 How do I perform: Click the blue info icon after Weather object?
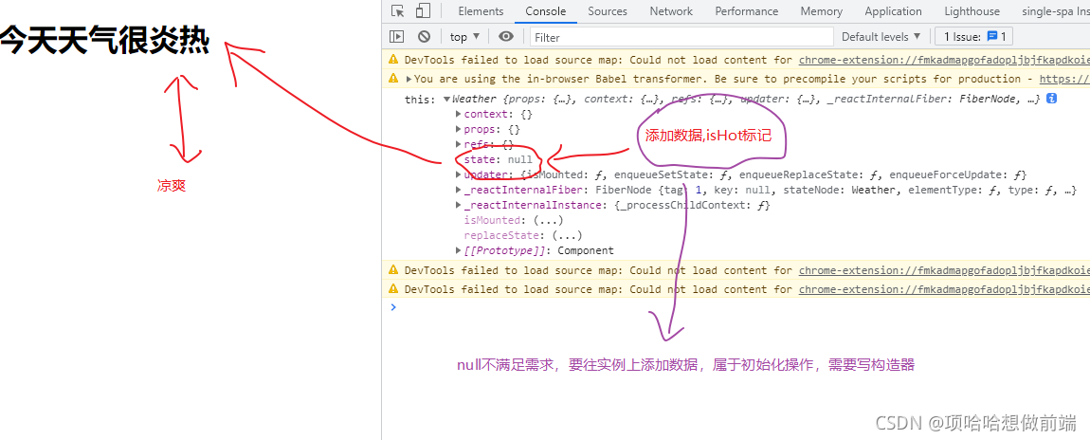pyautogui.click(x=1052, y=99)
